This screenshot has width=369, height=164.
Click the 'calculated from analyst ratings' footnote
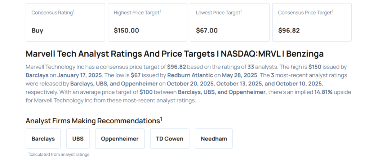click(x=59, y=154)
